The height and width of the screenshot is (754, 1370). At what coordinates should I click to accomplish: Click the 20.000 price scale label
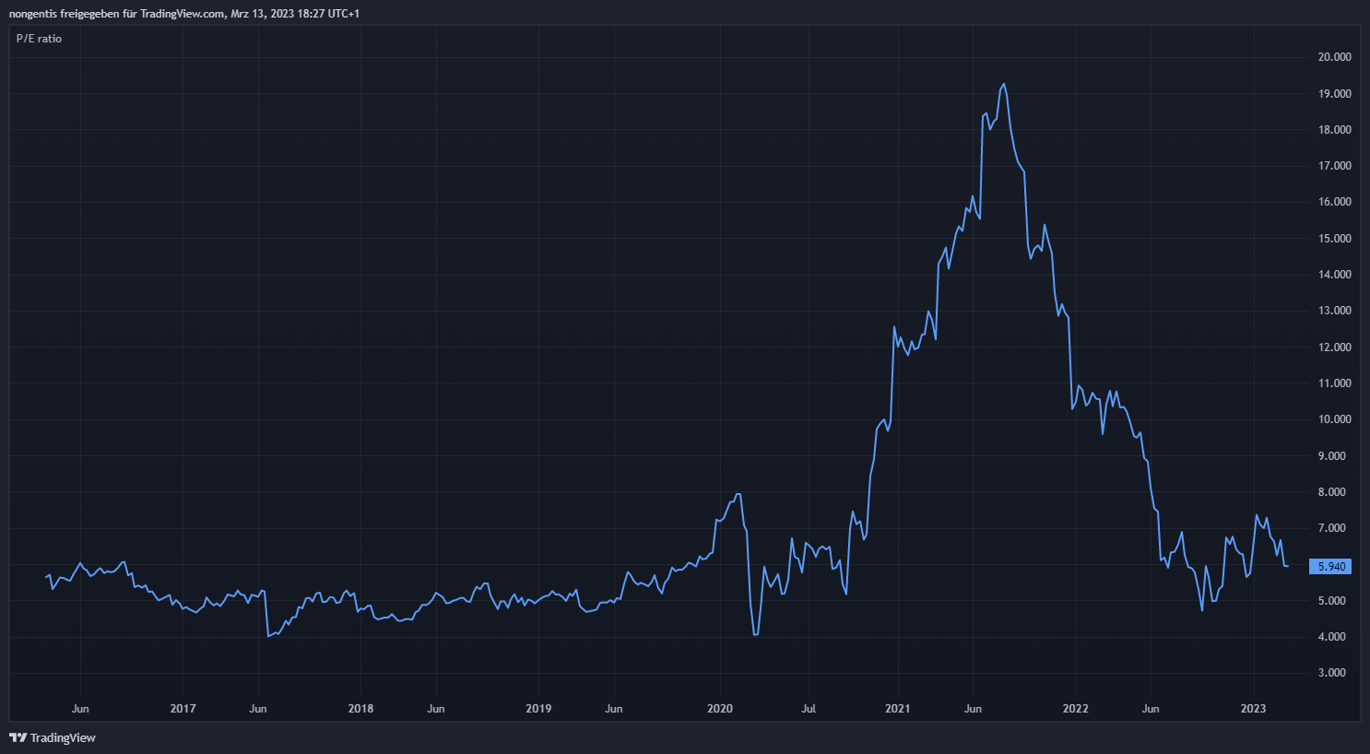tap(1334, 57)
